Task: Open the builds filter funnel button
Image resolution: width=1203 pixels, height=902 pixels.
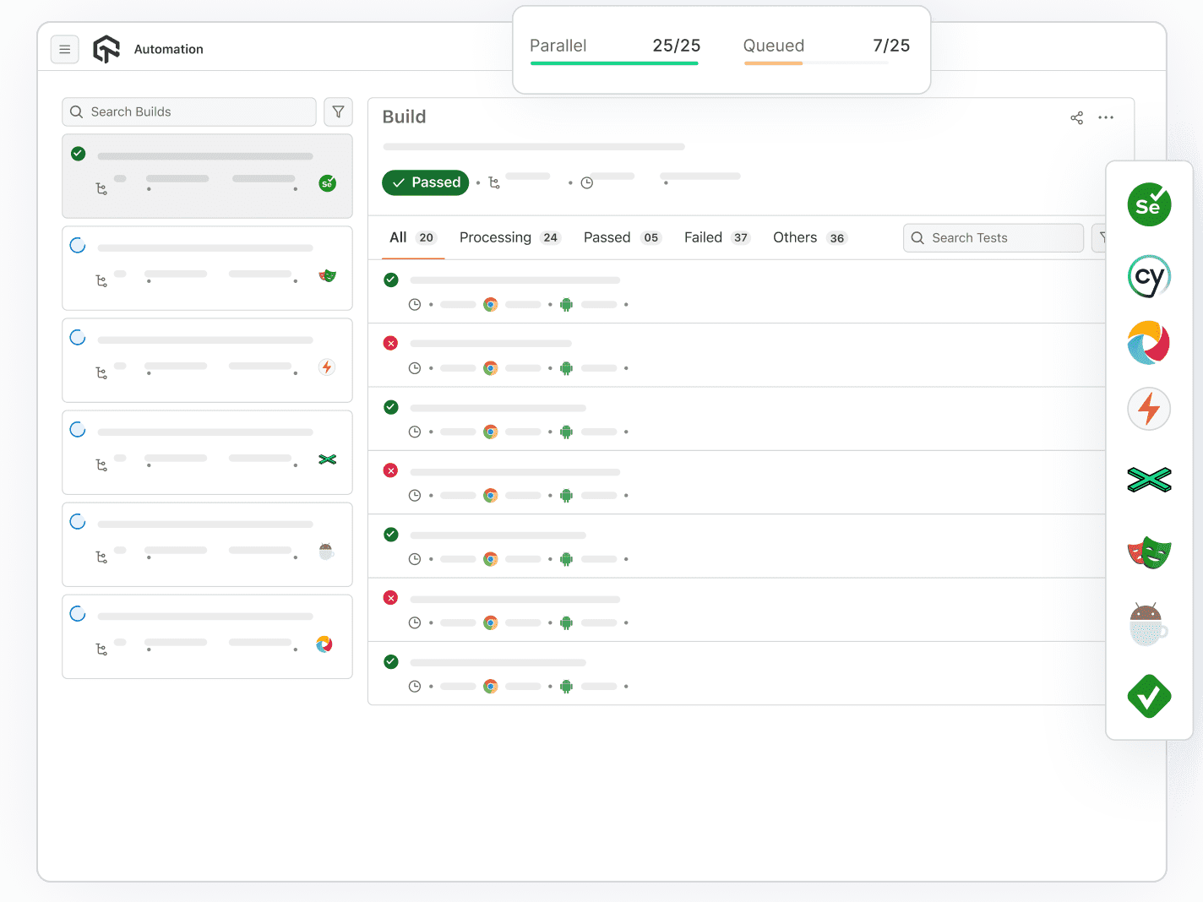Action: coord(338,112)
